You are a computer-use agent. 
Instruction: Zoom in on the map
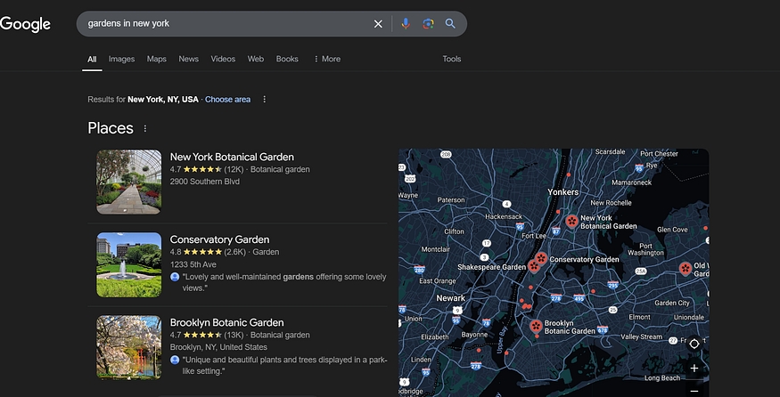coord(694,369)
